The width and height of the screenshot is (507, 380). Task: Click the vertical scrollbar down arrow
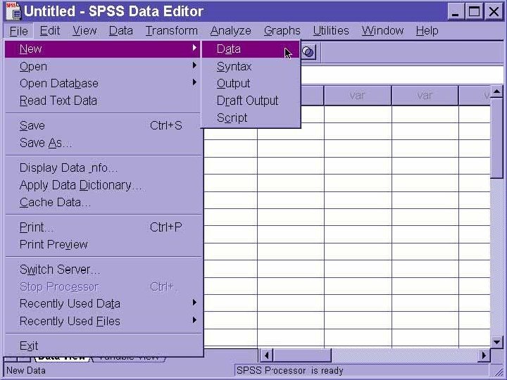click(497, 341)
